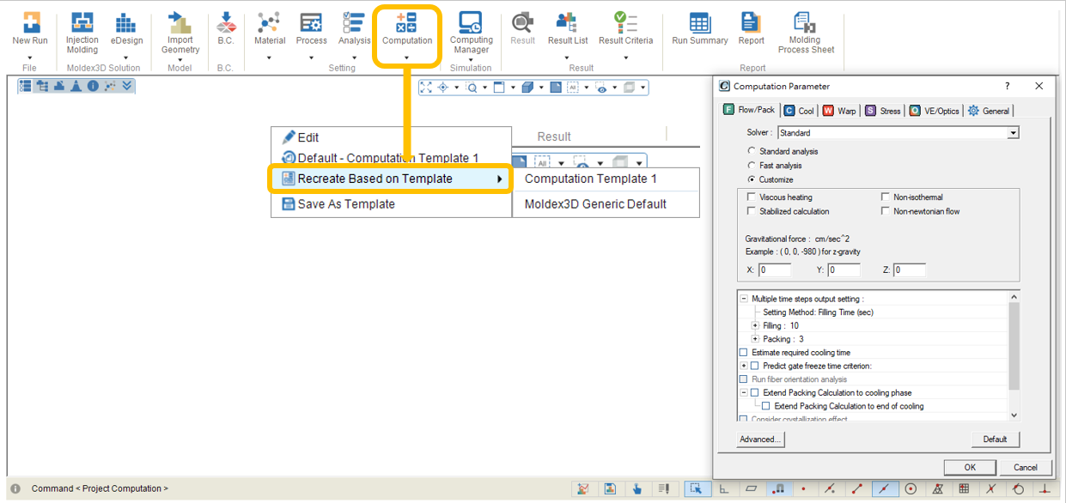Click Cancel in Computation Parameter dialog
1066x503 pixels.
point(1026,467)
